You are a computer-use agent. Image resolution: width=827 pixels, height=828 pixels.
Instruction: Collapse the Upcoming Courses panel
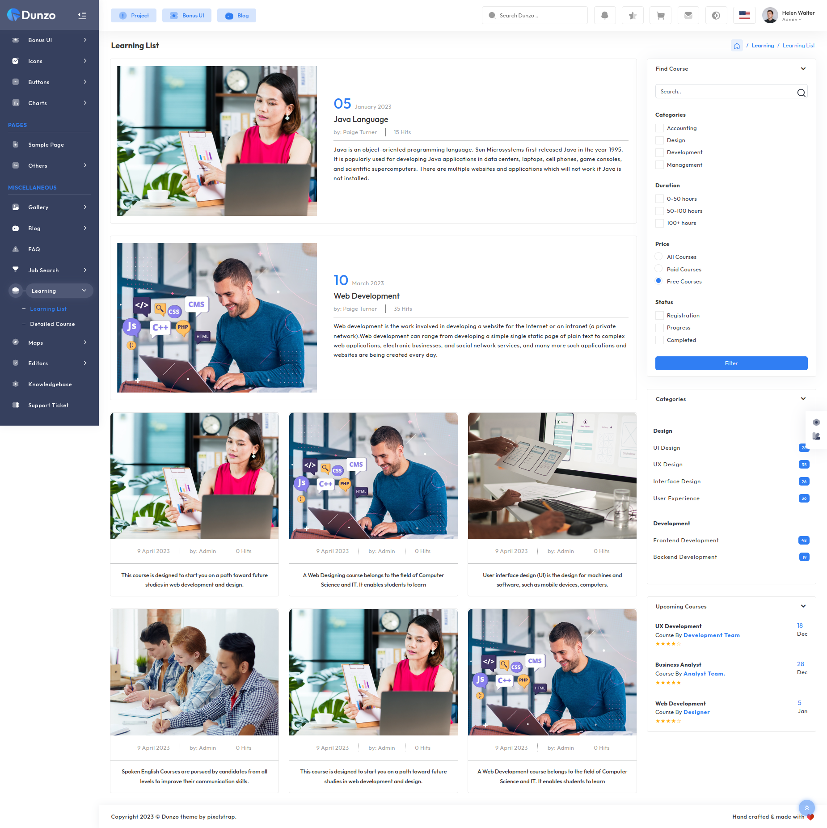[803, 606]
